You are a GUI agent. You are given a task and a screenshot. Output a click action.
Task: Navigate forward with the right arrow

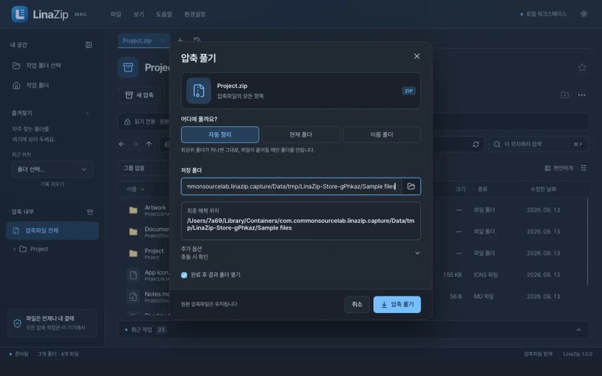point(135,144)
